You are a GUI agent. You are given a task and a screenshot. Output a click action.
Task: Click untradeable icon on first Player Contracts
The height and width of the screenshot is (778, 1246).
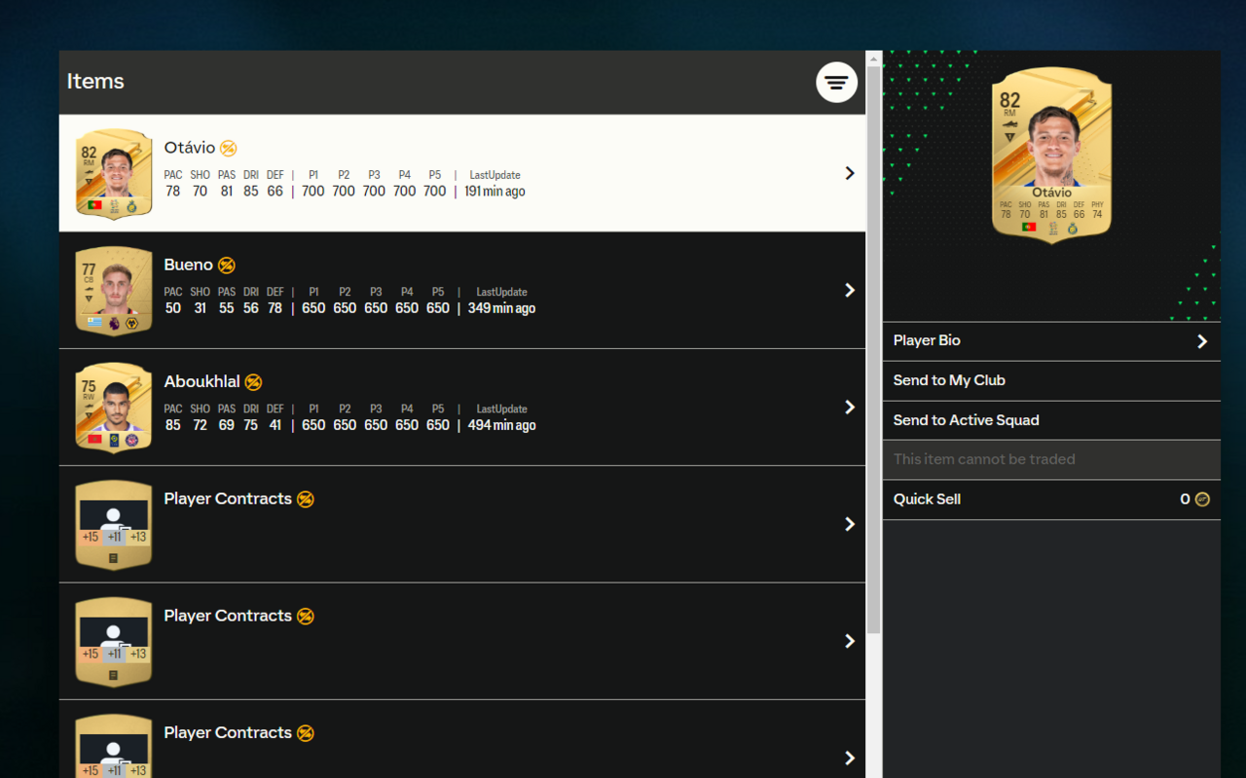click(306, 499)
